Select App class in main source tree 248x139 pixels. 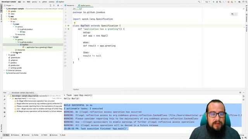pos(24,32)
